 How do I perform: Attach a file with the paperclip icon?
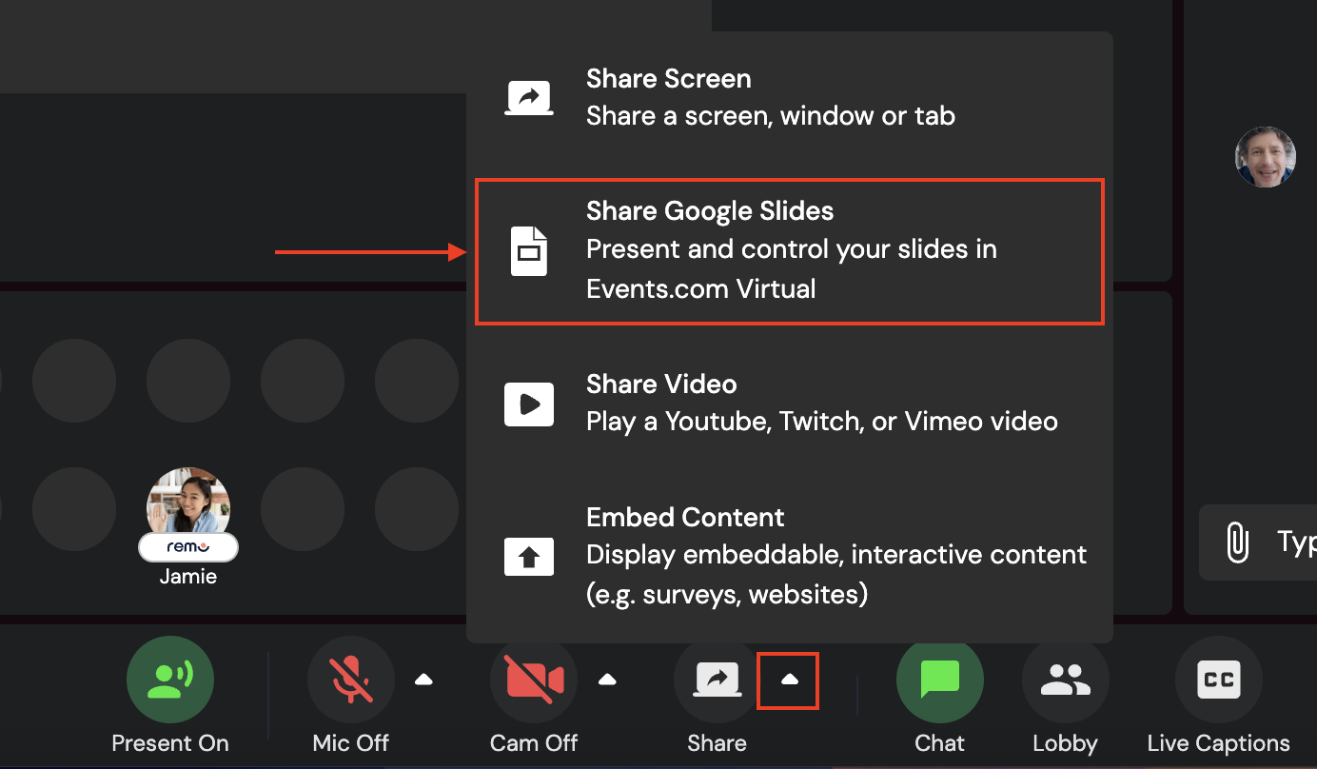pos(1237,542)
